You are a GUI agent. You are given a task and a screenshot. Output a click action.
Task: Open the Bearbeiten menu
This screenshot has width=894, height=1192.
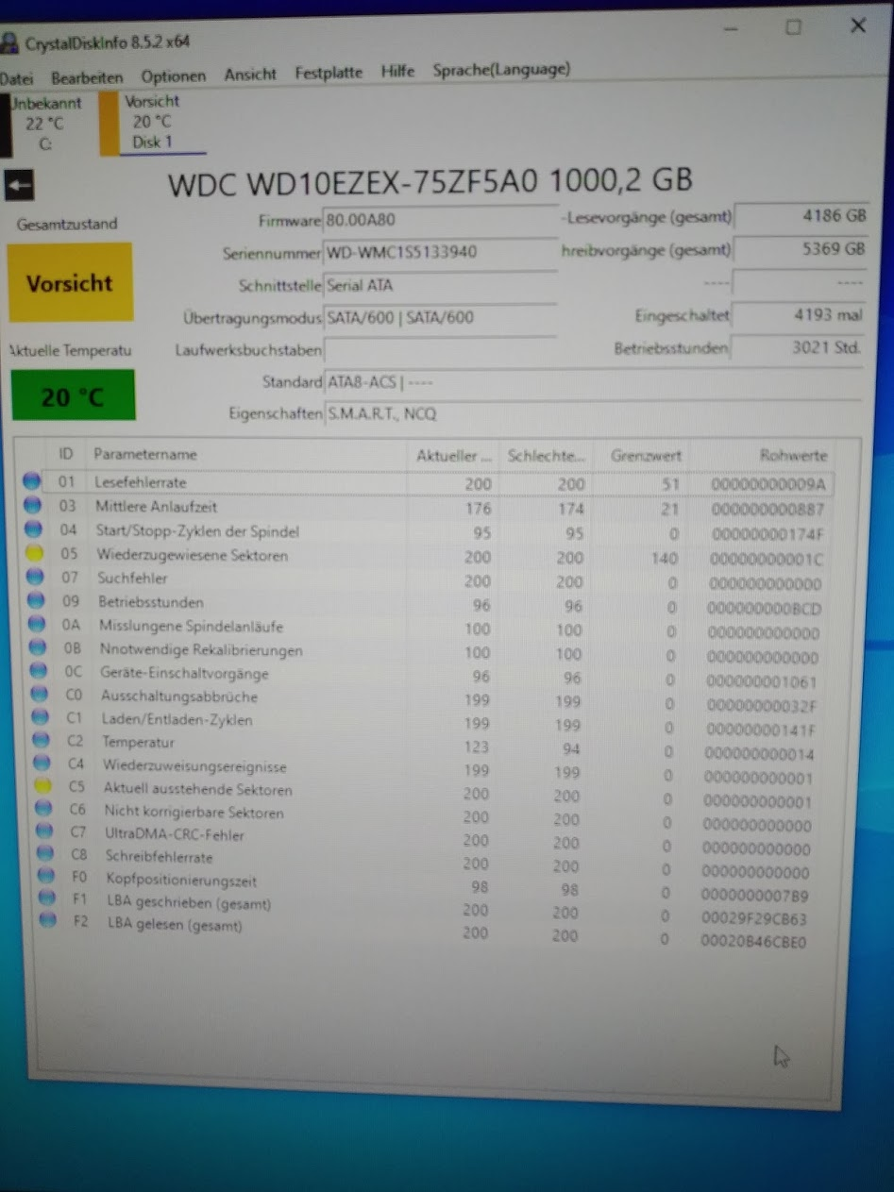pos(87,77)
